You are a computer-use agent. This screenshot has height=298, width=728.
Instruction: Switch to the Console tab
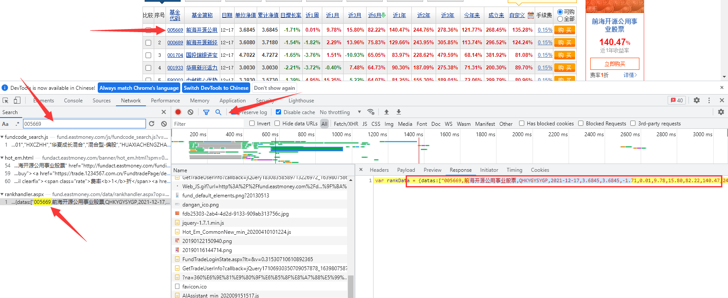click(x=73, y=101)
